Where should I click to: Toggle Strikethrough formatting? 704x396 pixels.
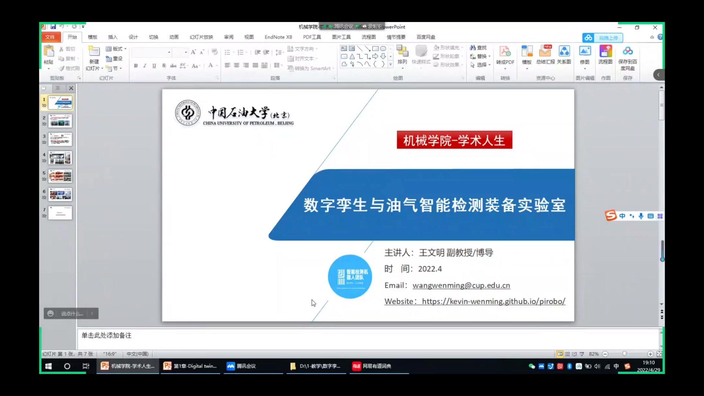coord(173,66)
